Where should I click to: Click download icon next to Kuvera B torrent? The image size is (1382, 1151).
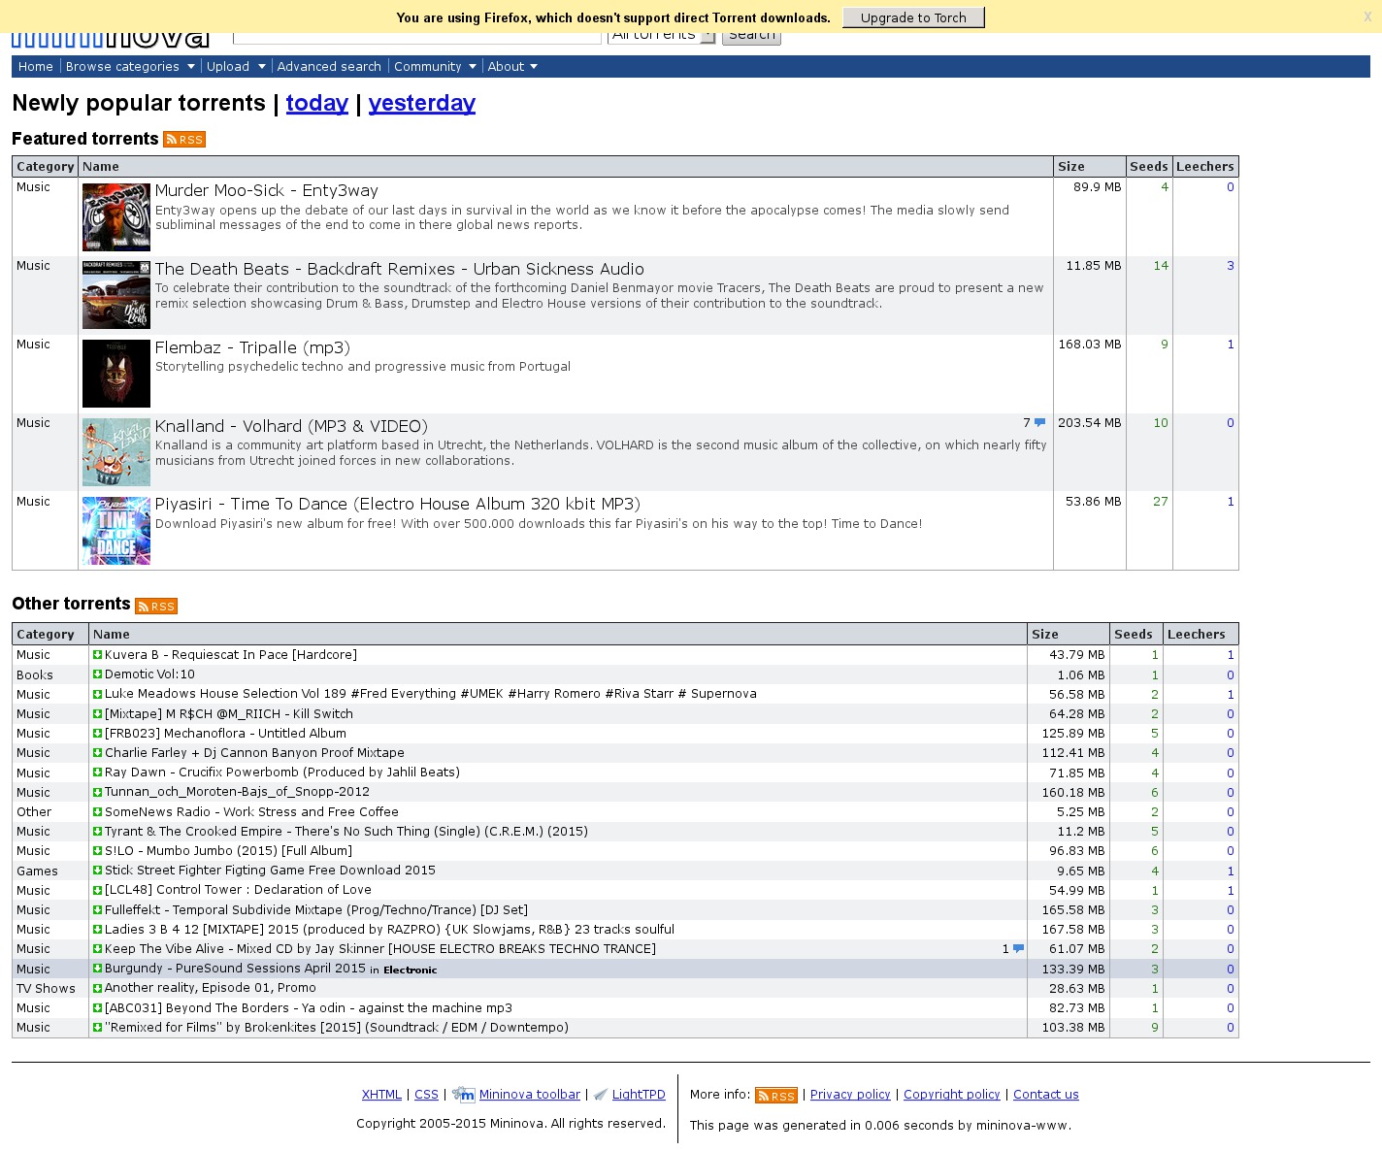pos(97,655)
